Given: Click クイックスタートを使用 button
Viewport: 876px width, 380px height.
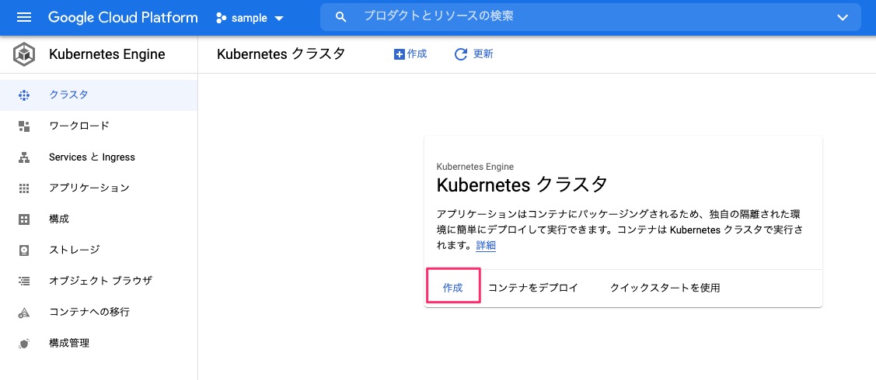Looking at the screenshot, I should (x=665, y=288).
